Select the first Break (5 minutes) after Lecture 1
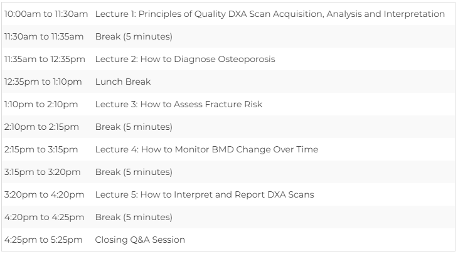The width and height of the screenshot is (458, 254). 134,36
